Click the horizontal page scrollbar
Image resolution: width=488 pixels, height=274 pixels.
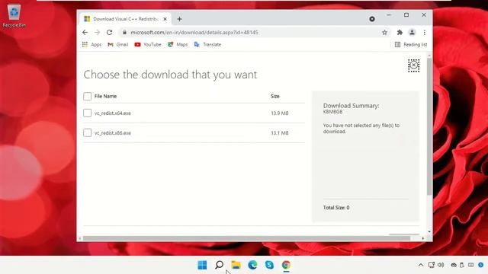246,238
